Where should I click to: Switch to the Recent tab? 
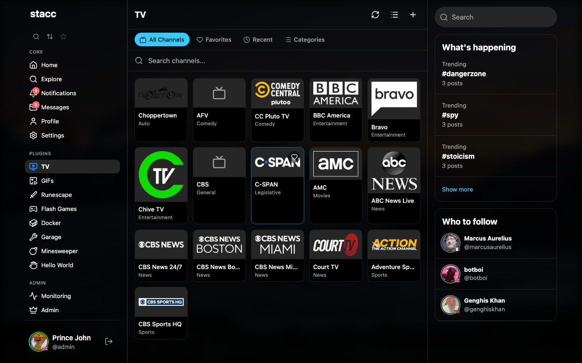click(258, 39)
